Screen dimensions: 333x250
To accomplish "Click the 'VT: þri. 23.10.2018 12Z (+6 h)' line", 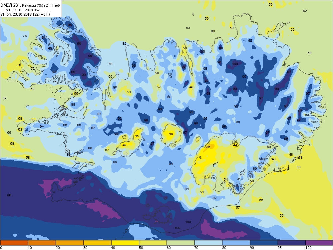I will point(25,14).
